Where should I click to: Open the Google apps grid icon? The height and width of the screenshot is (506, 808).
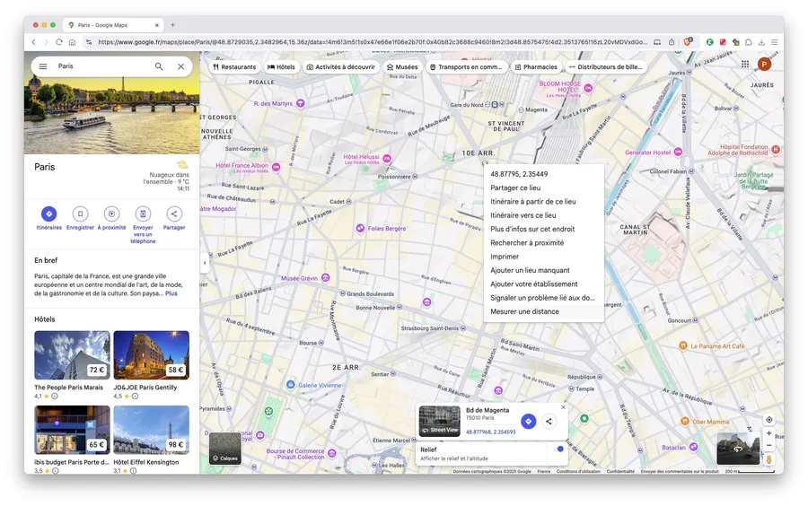[x=745, y=64]
